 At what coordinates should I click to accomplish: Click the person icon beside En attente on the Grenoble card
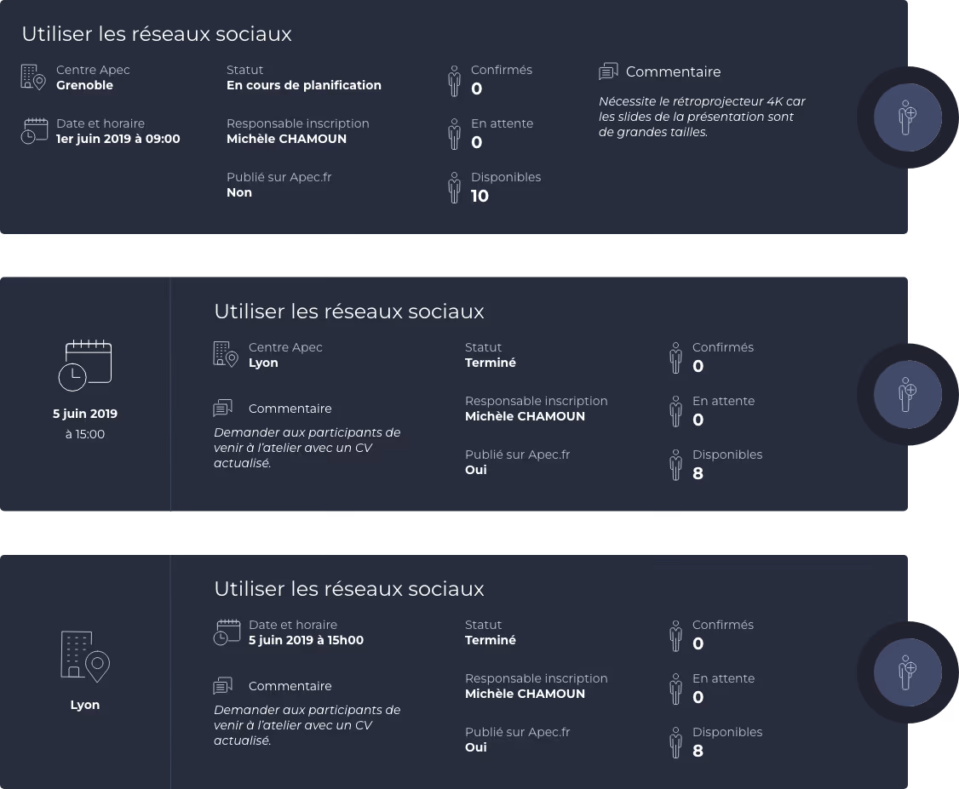pyautogui.click(x=454, y=134)
